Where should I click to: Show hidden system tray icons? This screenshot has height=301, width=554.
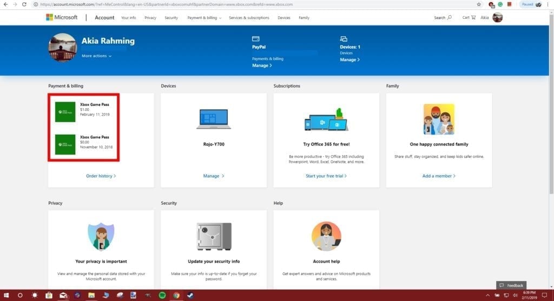(487, 296)
